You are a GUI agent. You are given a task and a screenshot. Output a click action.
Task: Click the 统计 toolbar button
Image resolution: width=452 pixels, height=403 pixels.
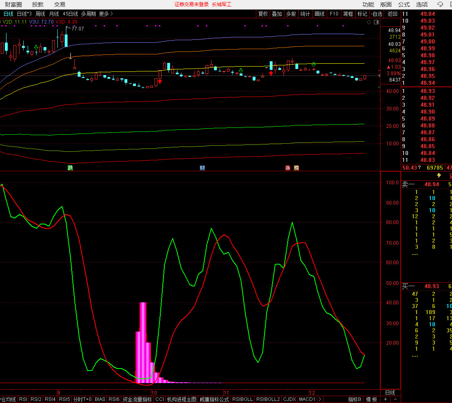point(305,14)
